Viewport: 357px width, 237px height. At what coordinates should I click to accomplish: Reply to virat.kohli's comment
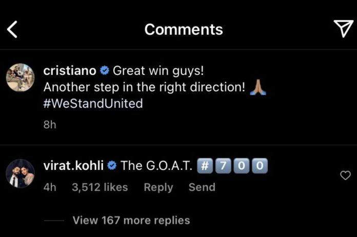(158, 187)
